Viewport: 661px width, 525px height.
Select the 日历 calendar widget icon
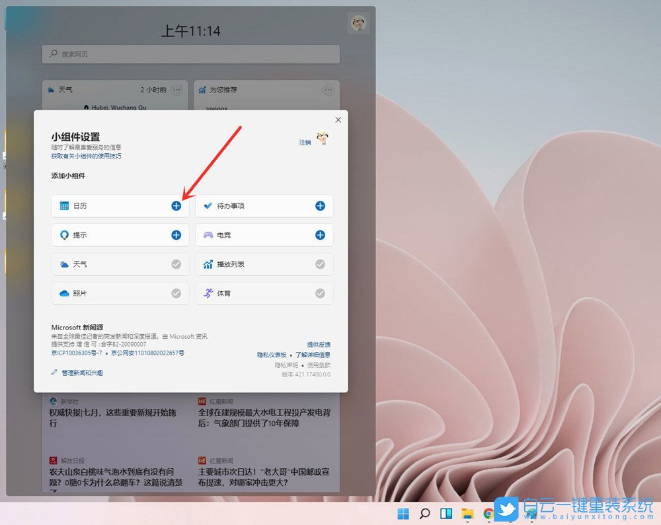[x=65, y=205]
